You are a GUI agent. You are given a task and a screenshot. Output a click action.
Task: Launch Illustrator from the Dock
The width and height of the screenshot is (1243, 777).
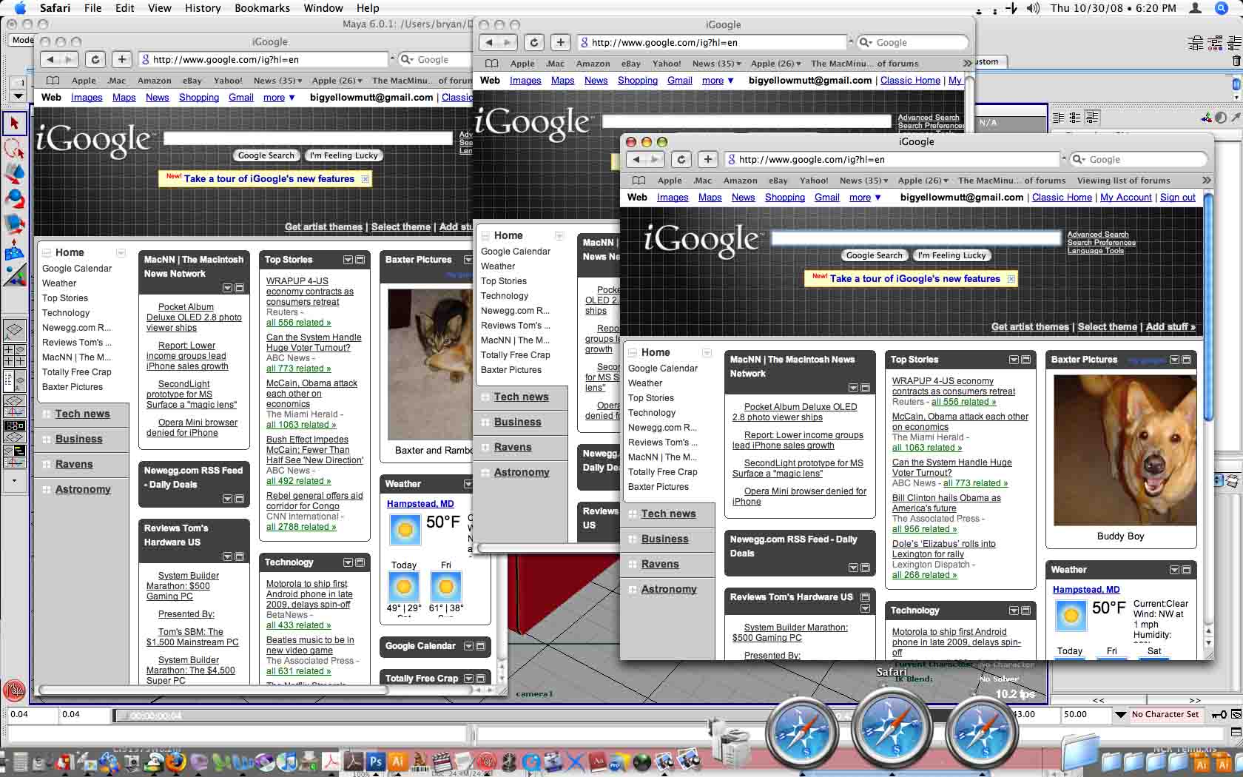click(x=398, y=760)
